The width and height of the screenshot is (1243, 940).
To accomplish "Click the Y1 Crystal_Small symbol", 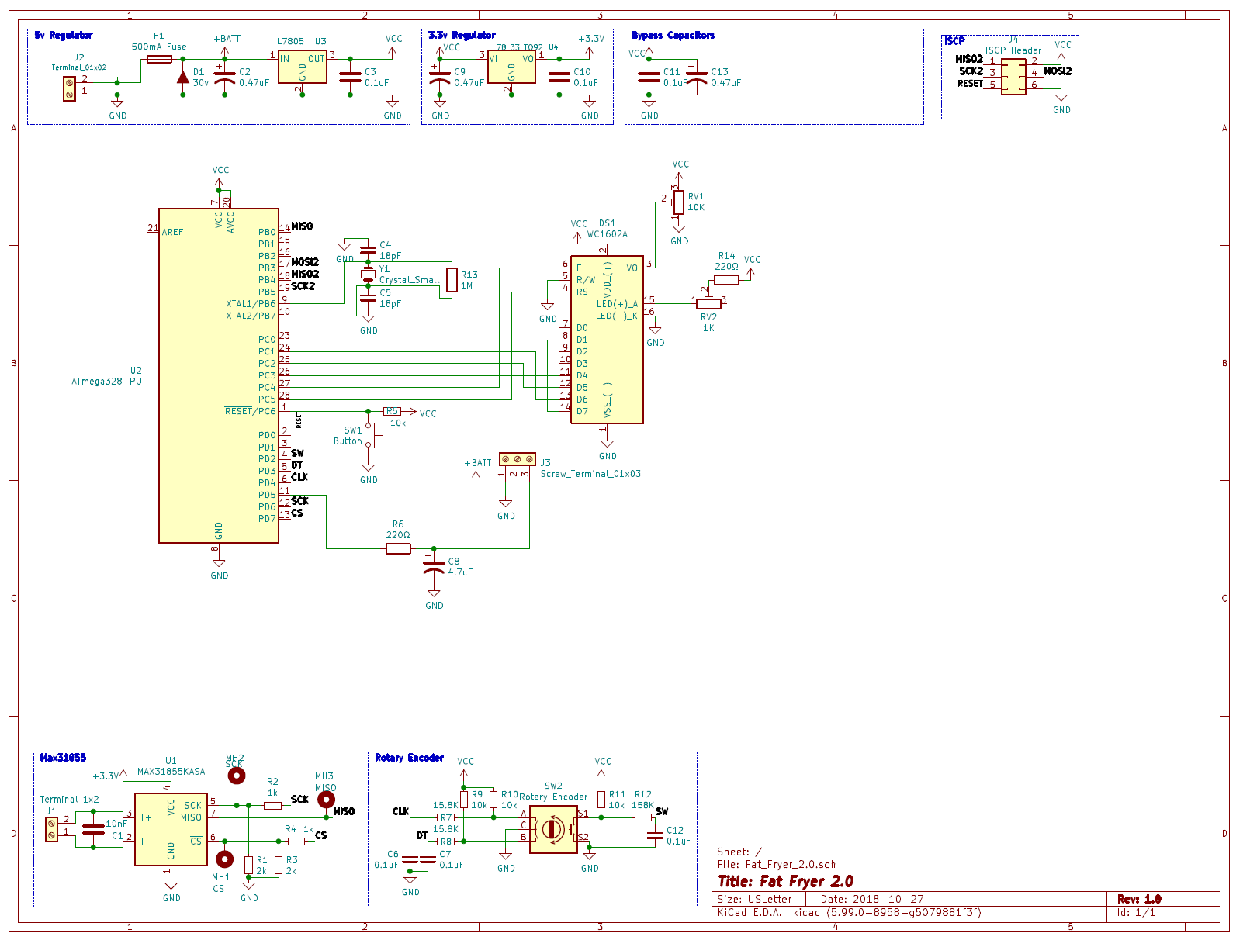I will [368, 274].
